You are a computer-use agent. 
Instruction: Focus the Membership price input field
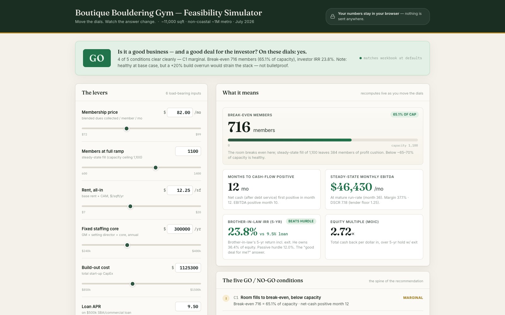180,112
